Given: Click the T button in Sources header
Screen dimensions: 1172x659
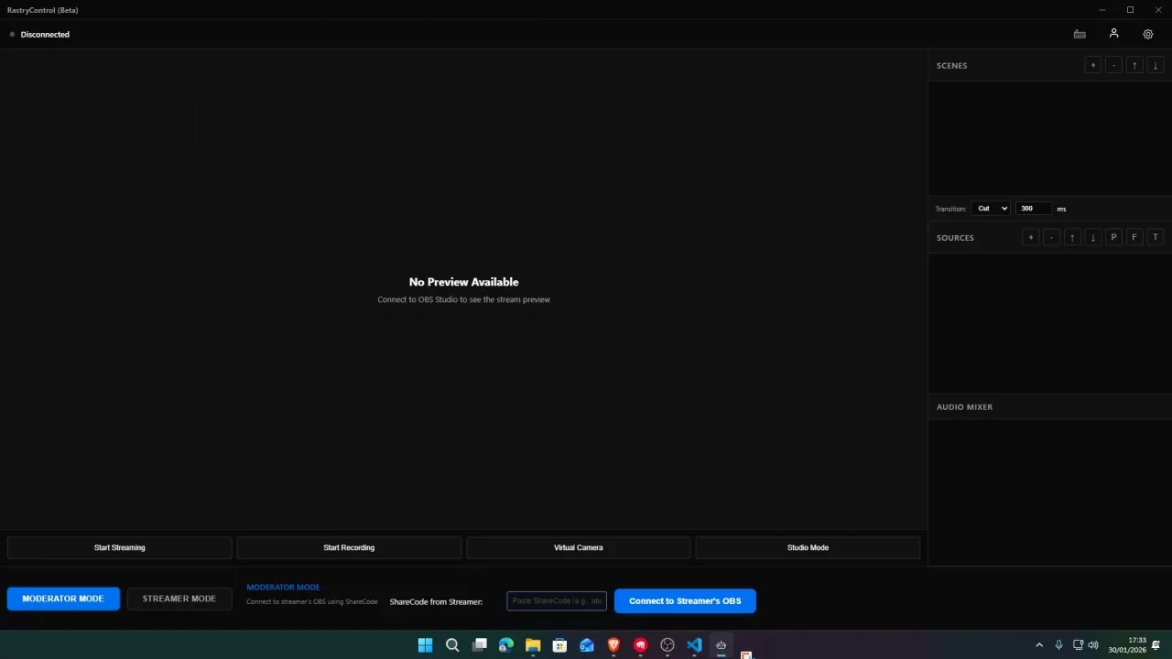Looking at the screenshot, I should click(x=1156, y=237).
